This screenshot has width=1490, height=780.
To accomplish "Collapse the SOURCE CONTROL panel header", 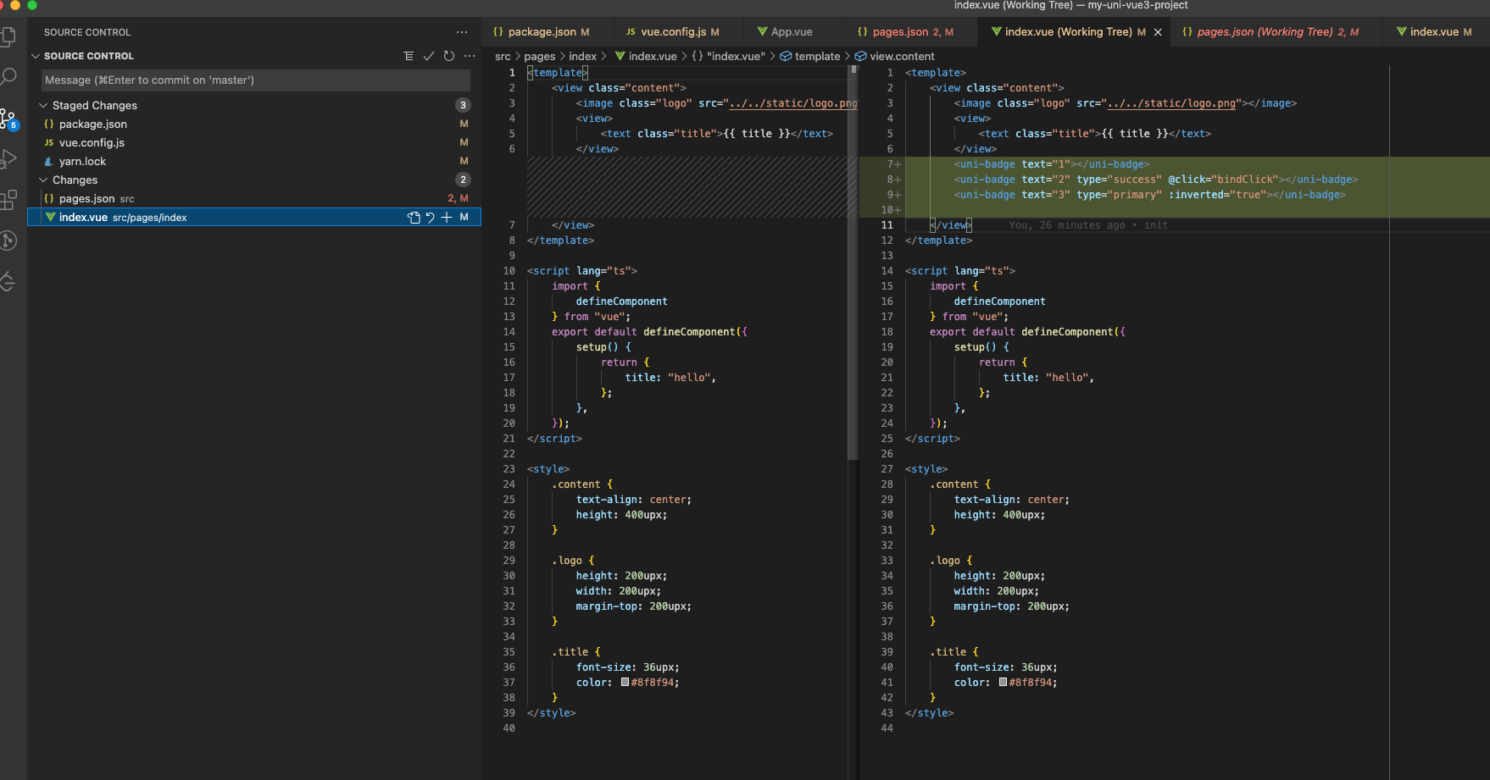I will (x=36, y=56).
